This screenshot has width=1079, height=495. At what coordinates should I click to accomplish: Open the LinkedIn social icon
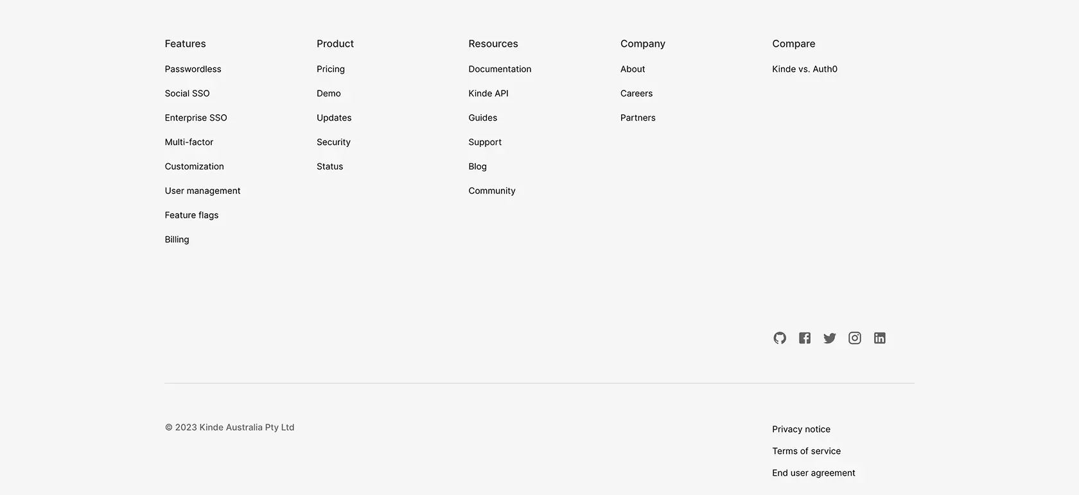pyautogui.click(x=880, y=338)
